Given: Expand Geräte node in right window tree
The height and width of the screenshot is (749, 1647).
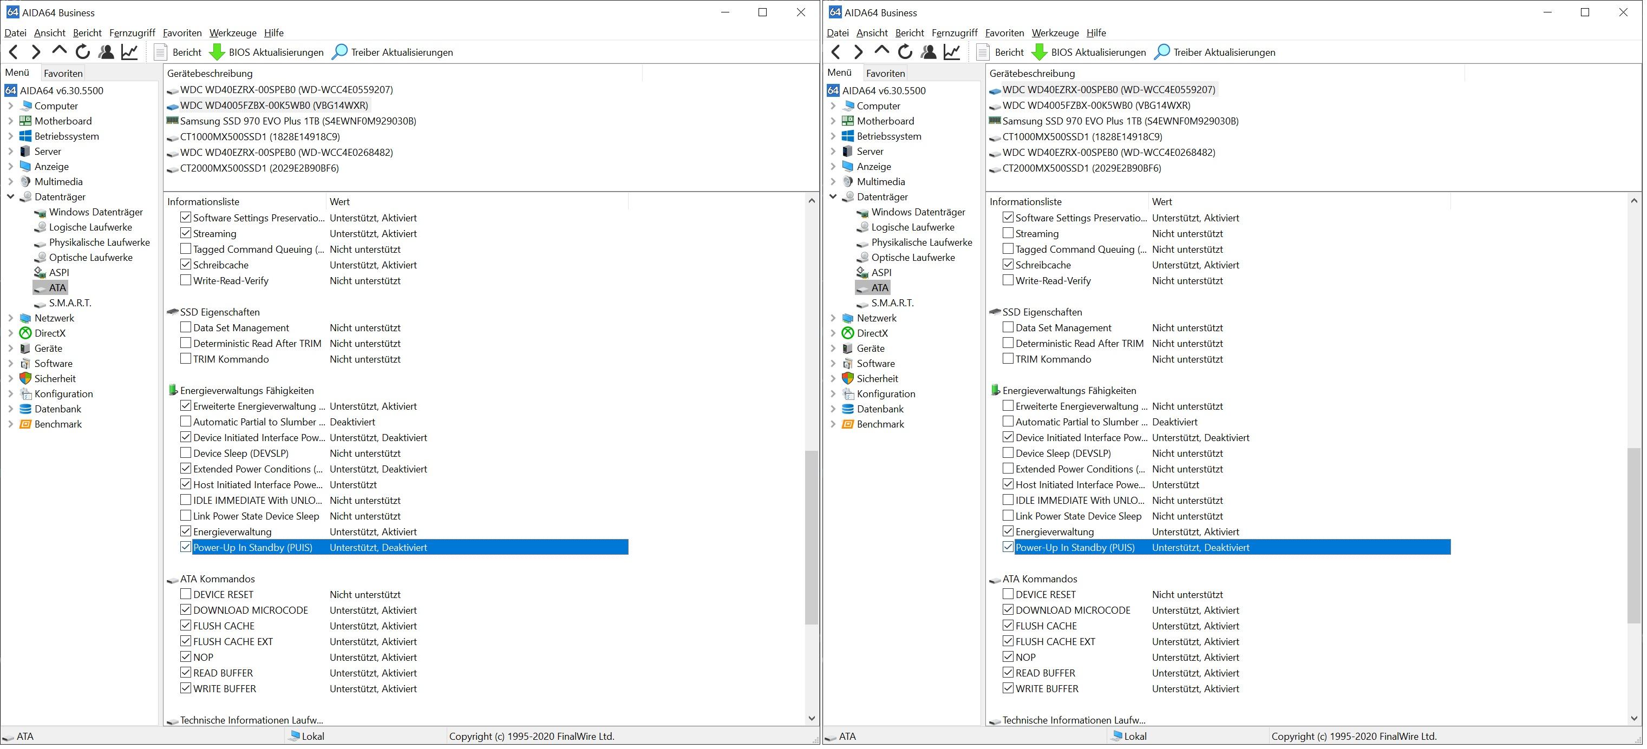Looking at the screenshot, I should (833, 349).
